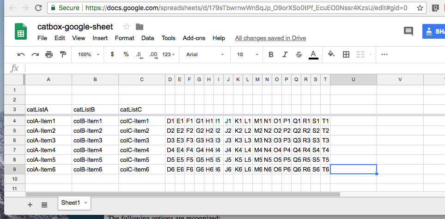Click All changes saved in Drive link
The image size is (445, 219).
[270, 38]
